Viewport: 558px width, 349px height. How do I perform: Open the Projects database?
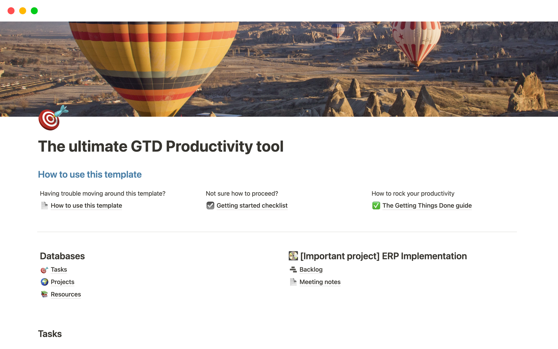(x=62, y=282)
